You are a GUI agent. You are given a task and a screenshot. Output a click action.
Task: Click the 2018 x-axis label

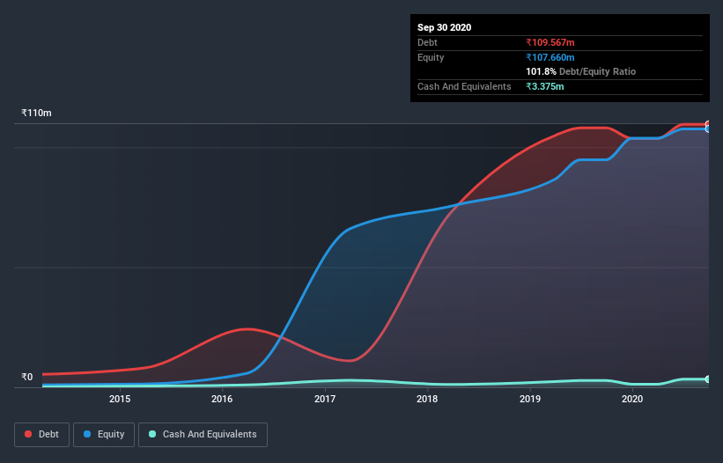coord(427,399)
